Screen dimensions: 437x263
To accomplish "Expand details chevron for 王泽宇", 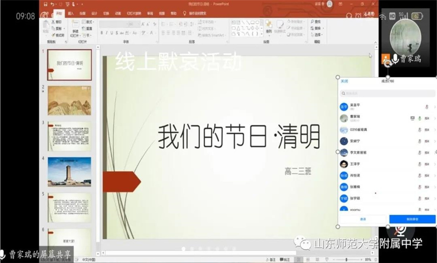I will 434,164.
